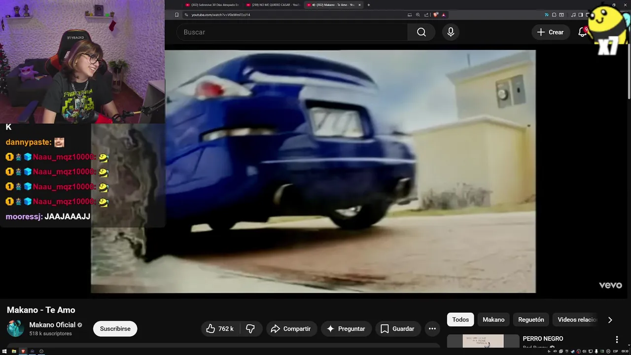
Task: Click the youtube.com address bar URL
Action: (x=221, y=15)
